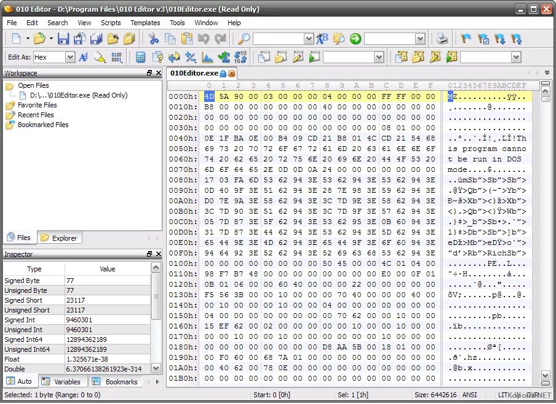The image size is (556, 404).
Task: Select the Histogram analysis tool
Action: pos(205,57)
